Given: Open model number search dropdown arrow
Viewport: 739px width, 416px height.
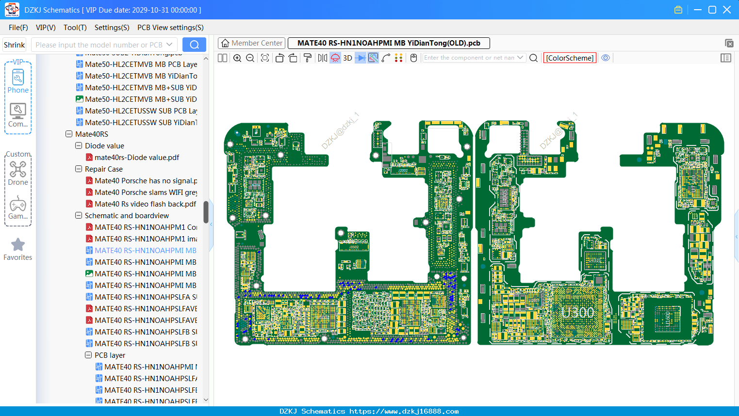Looking at the screenshot, I should click(x=169, y=45).
